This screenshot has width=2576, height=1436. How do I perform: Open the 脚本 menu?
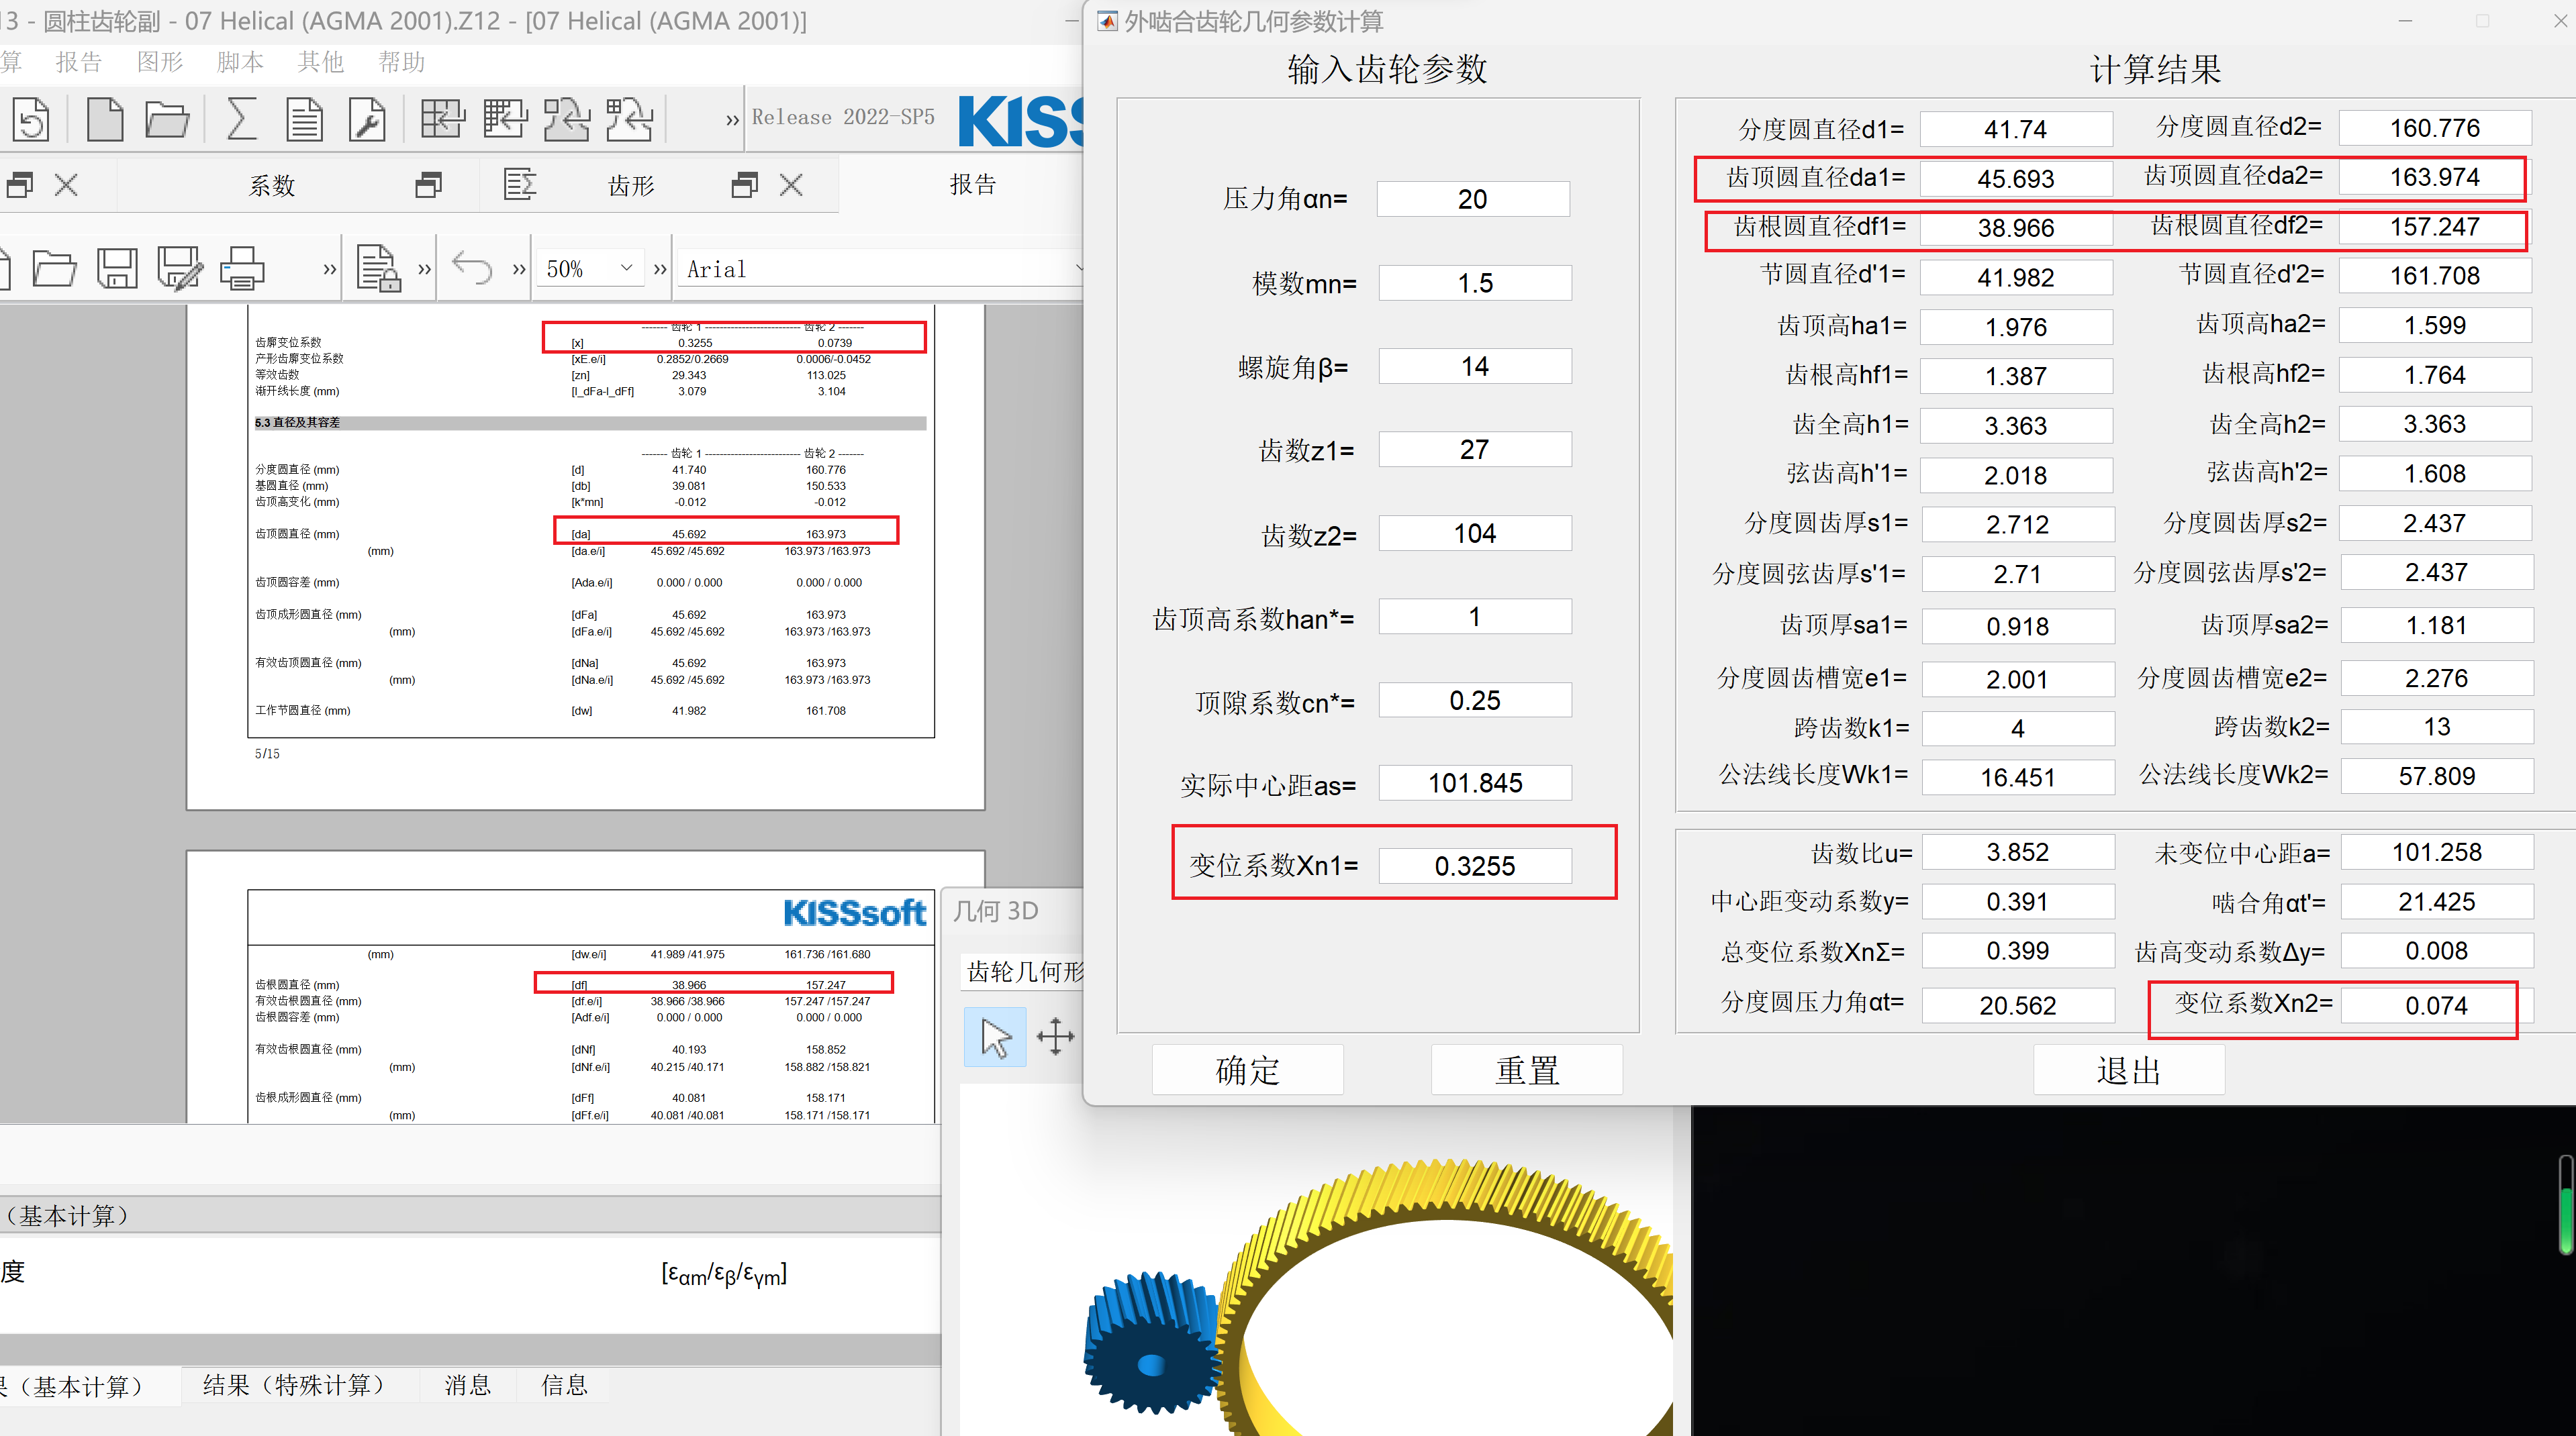240,62
